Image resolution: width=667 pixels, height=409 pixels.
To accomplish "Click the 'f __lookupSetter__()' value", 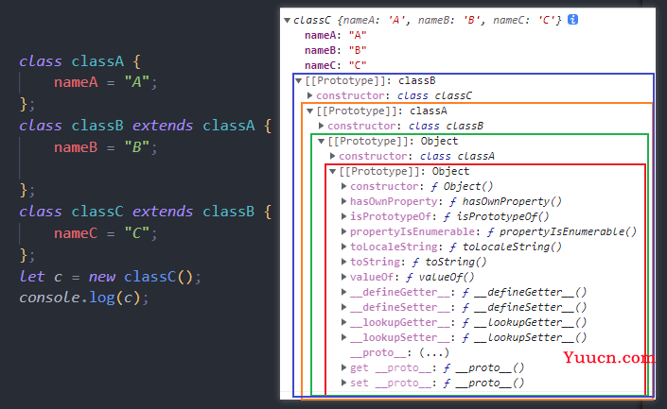I will coord(524,337).
